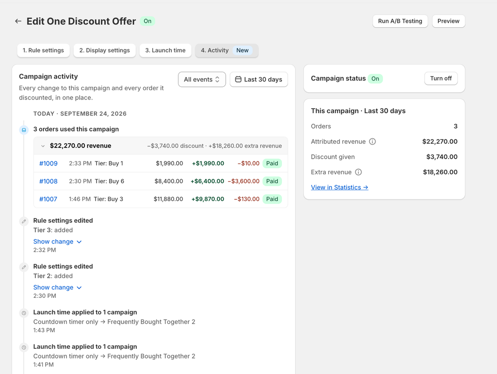Open the Last 30 days date range picker
This screenshot has height=374, width=497.
tap(259, 79)
